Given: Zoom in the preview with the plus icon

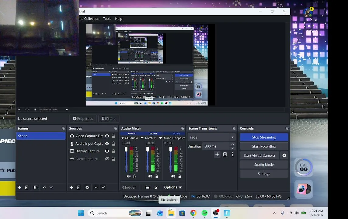Looking at the screenshot, I should pos(35,109).
